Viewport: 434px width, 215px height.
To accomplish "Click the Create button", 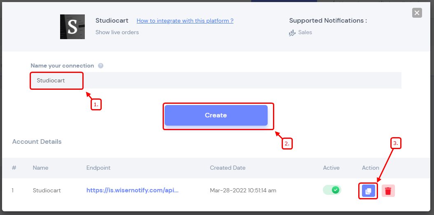I will pyautogui.click(x=216, y=115).
